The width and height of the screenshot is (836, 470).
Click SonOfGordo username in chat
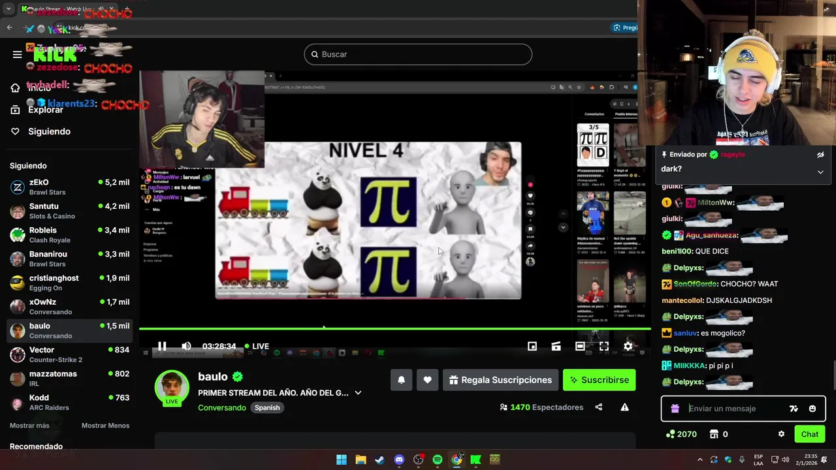pos(695,284)
